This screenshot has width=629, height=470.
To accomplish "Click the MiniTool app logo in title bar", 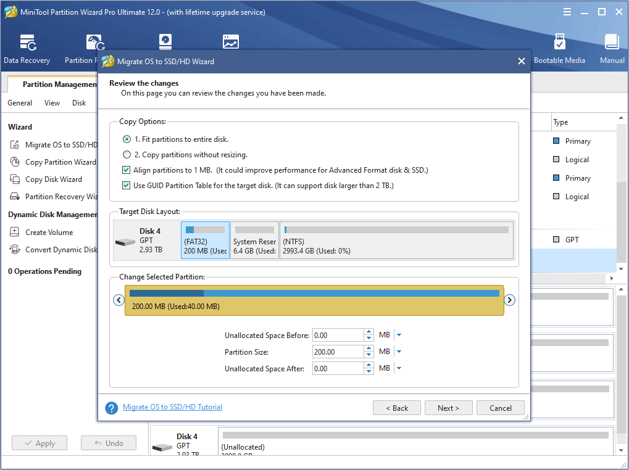I will click(x=10, y=12).
